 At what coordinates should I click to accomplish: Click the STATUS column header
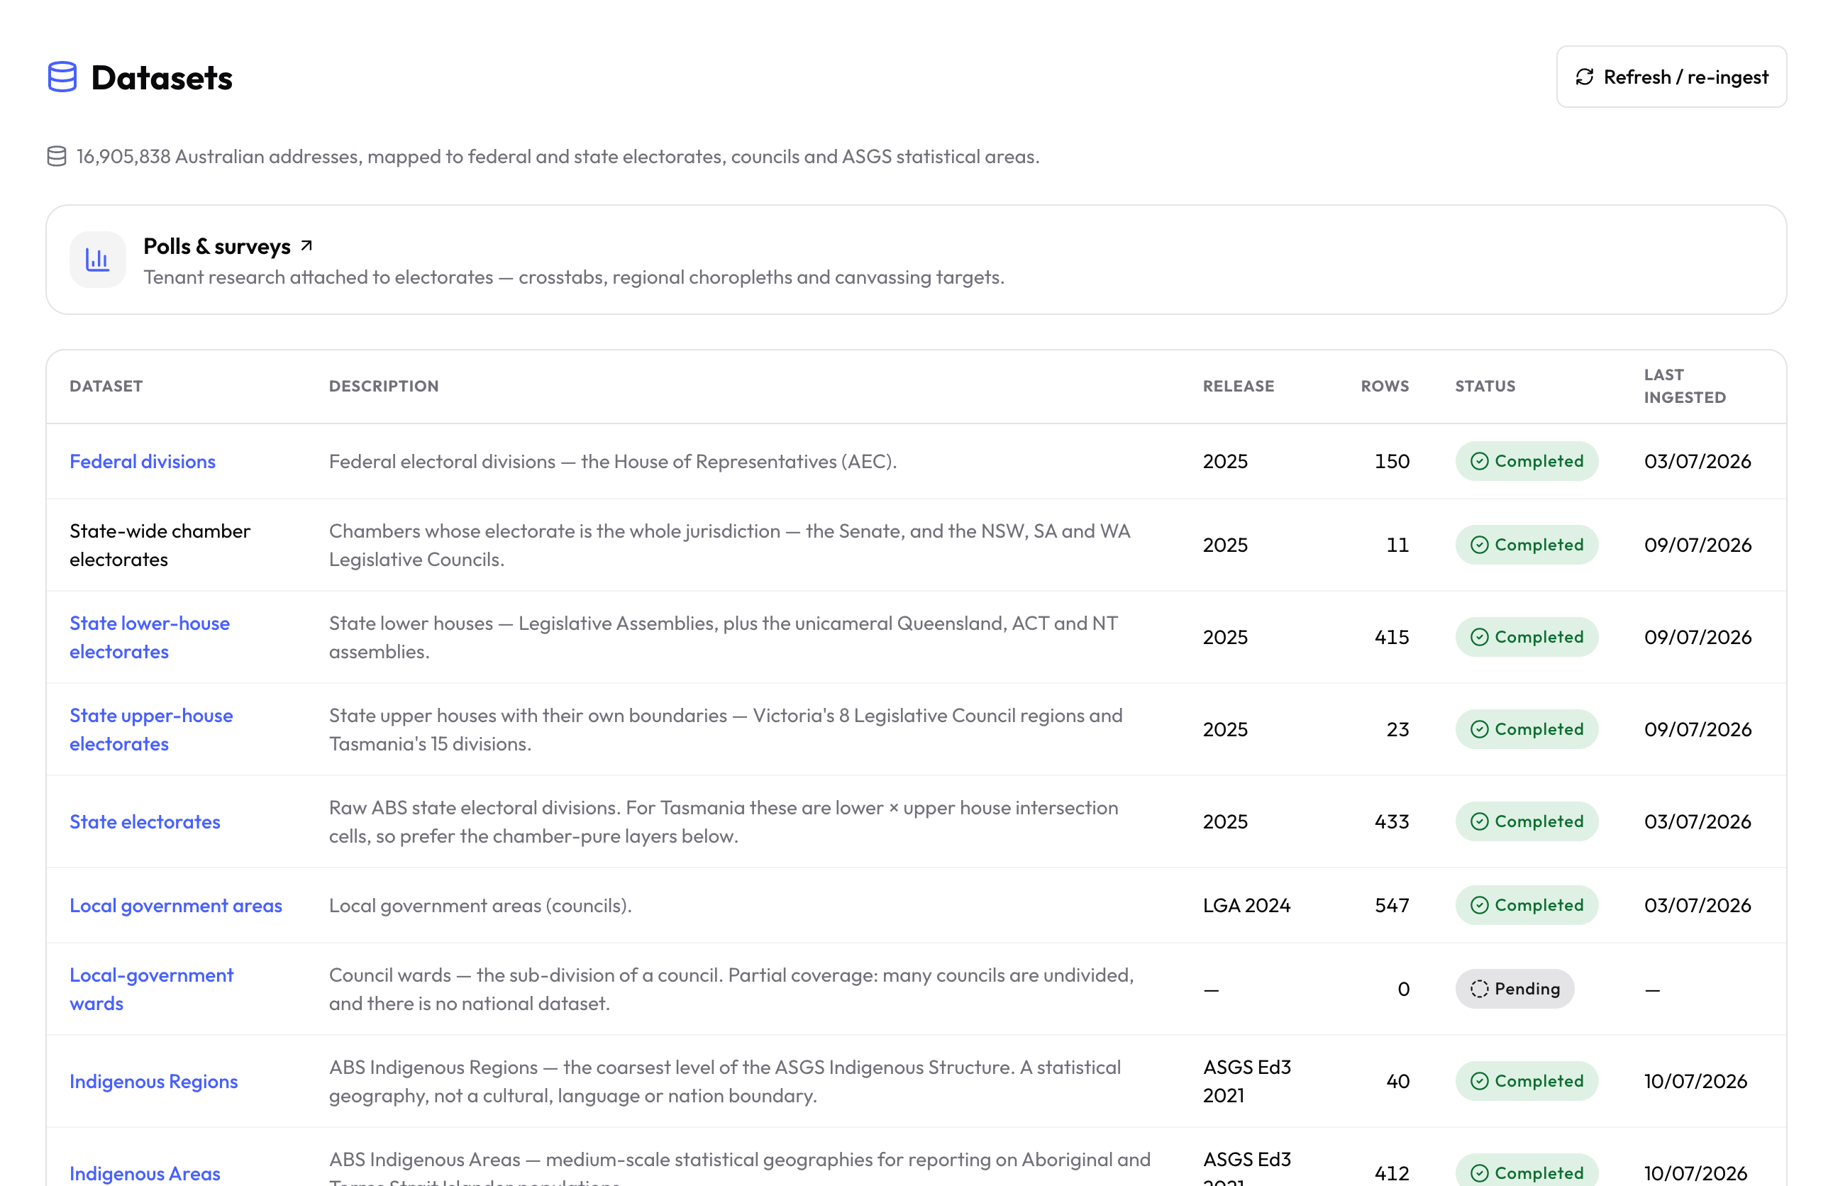pyautogui.click(x=1485, y=387)
